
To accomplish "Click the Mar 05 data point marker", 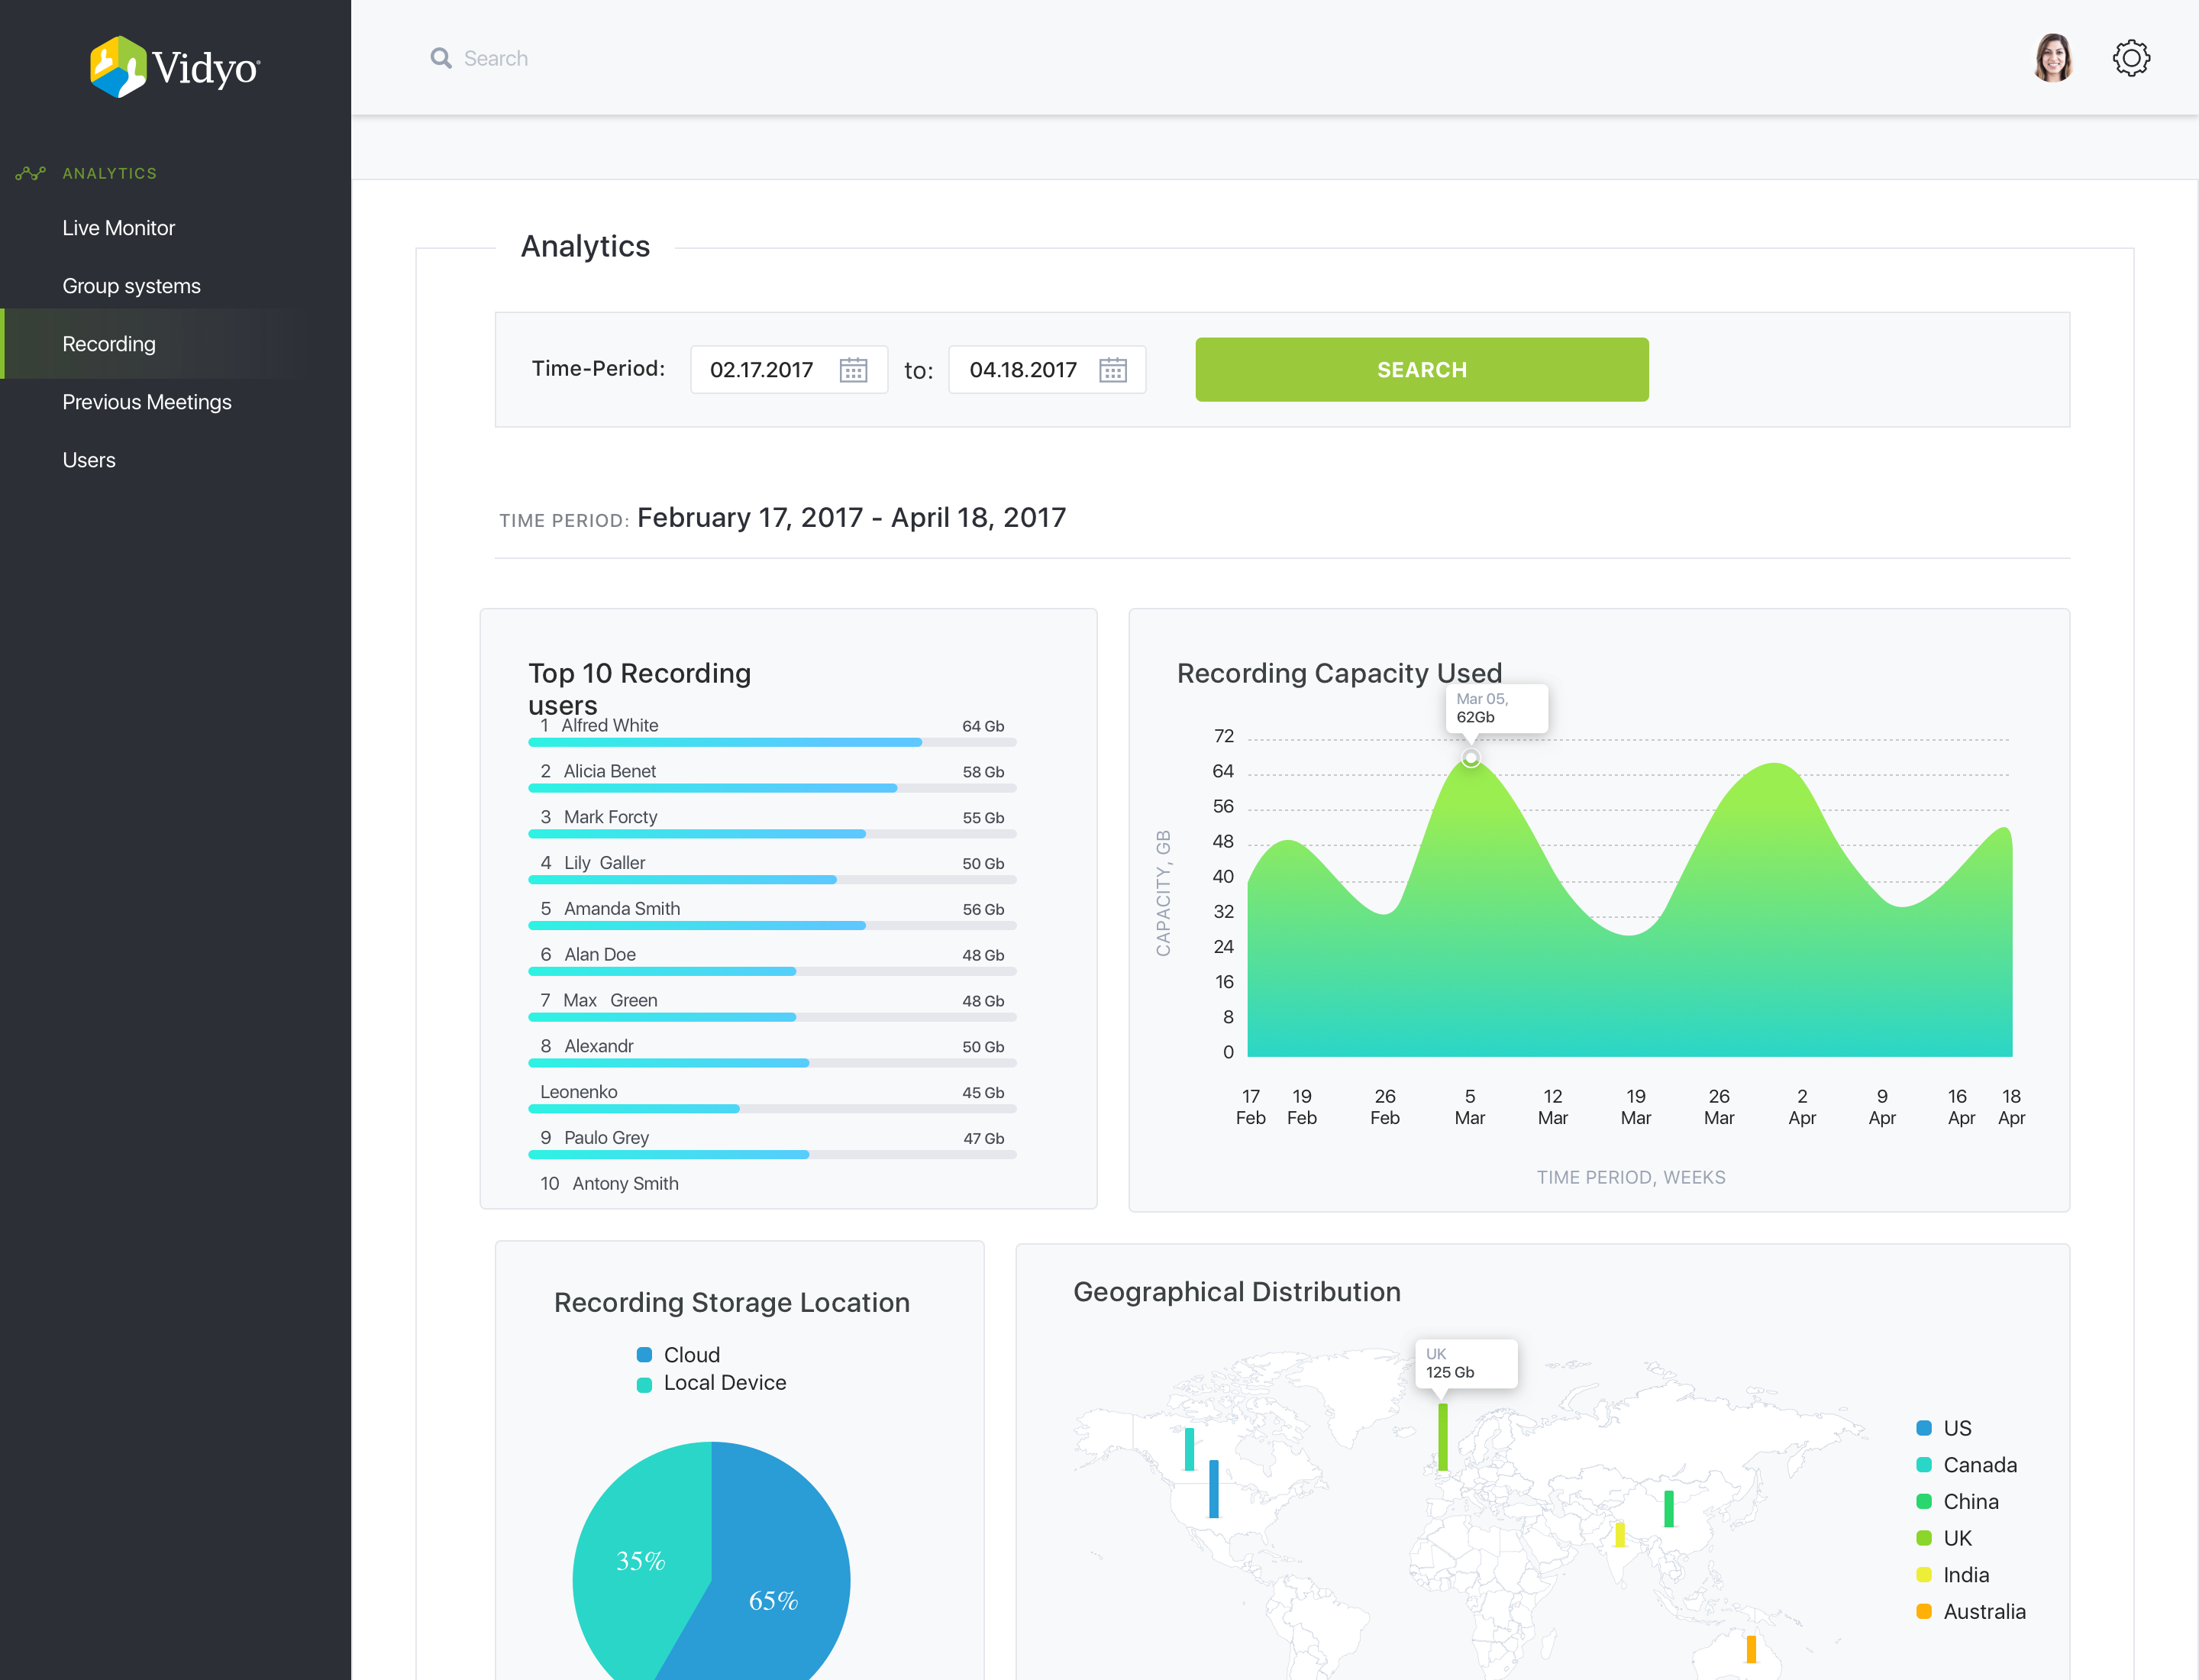I will pyautogui.click(x=1470, y=758).
